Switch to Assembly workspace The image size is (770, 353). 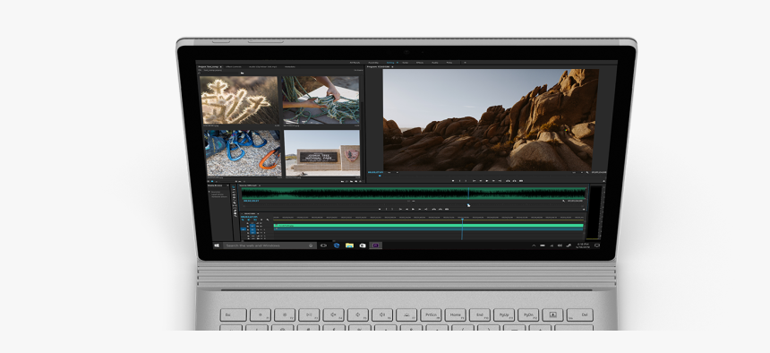[x=373, y=63]
